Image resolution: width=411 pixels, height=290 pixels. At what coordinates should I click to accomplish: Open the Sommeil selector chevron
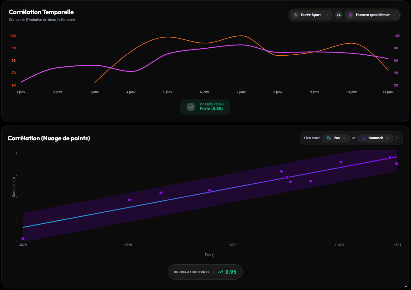pyautogui.click(x=387, y=138)
